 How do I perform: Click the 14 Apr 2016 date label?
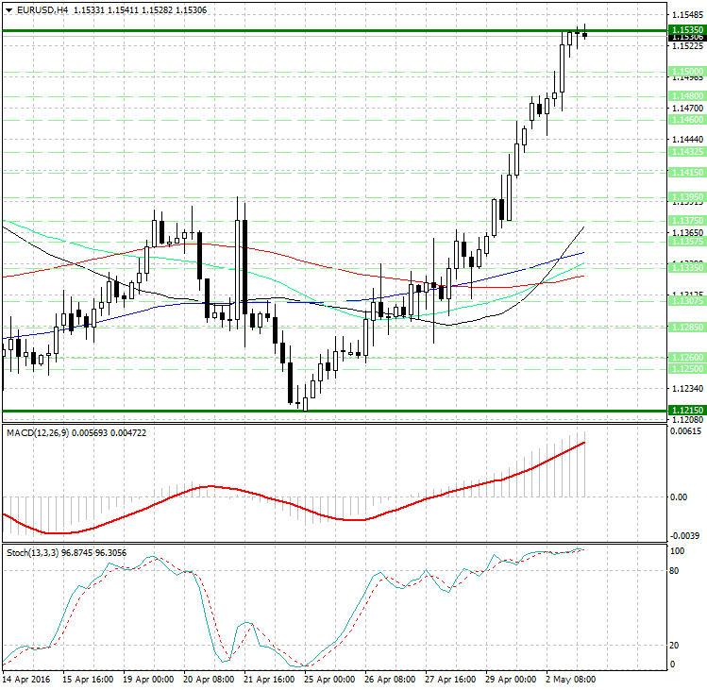tap(26, 680)
